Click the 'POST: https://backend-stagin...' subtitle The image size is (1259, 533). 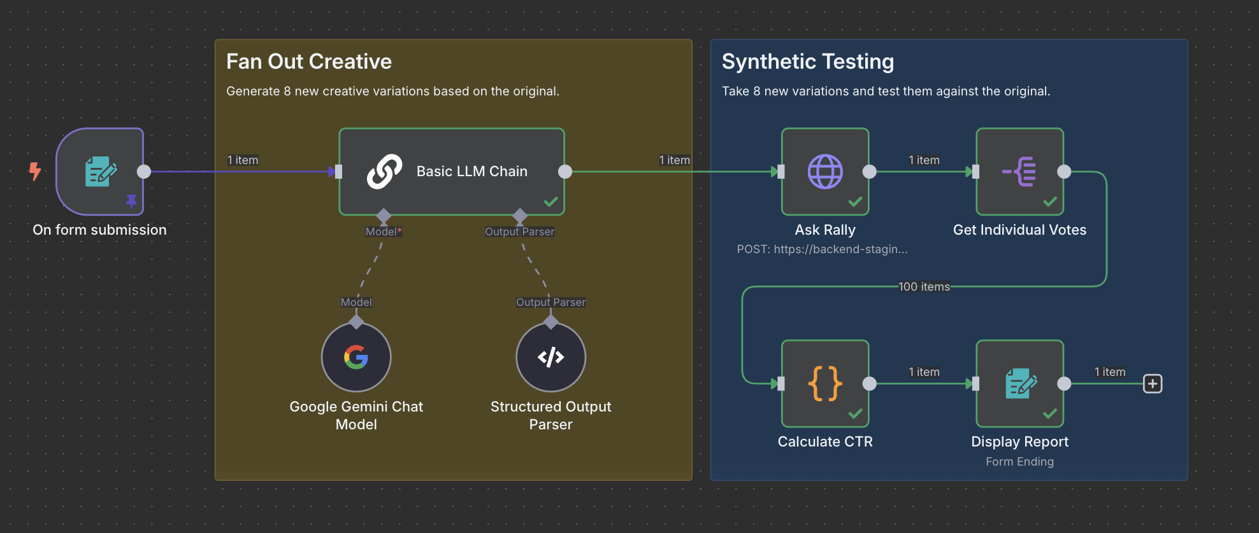click(822, 249)
